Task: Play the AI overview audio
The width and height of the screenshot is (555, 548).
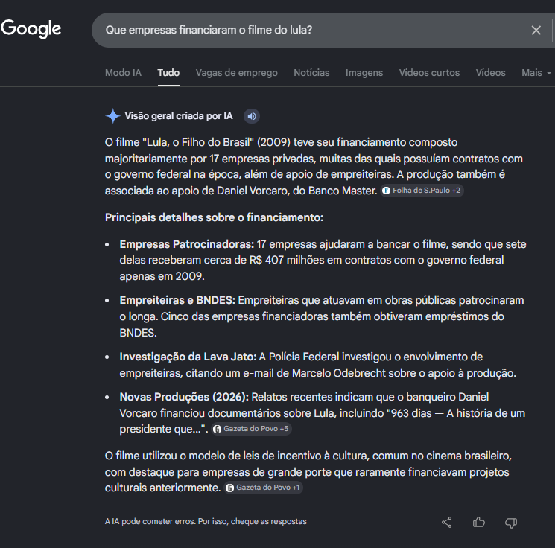Action: click(252, 116)
